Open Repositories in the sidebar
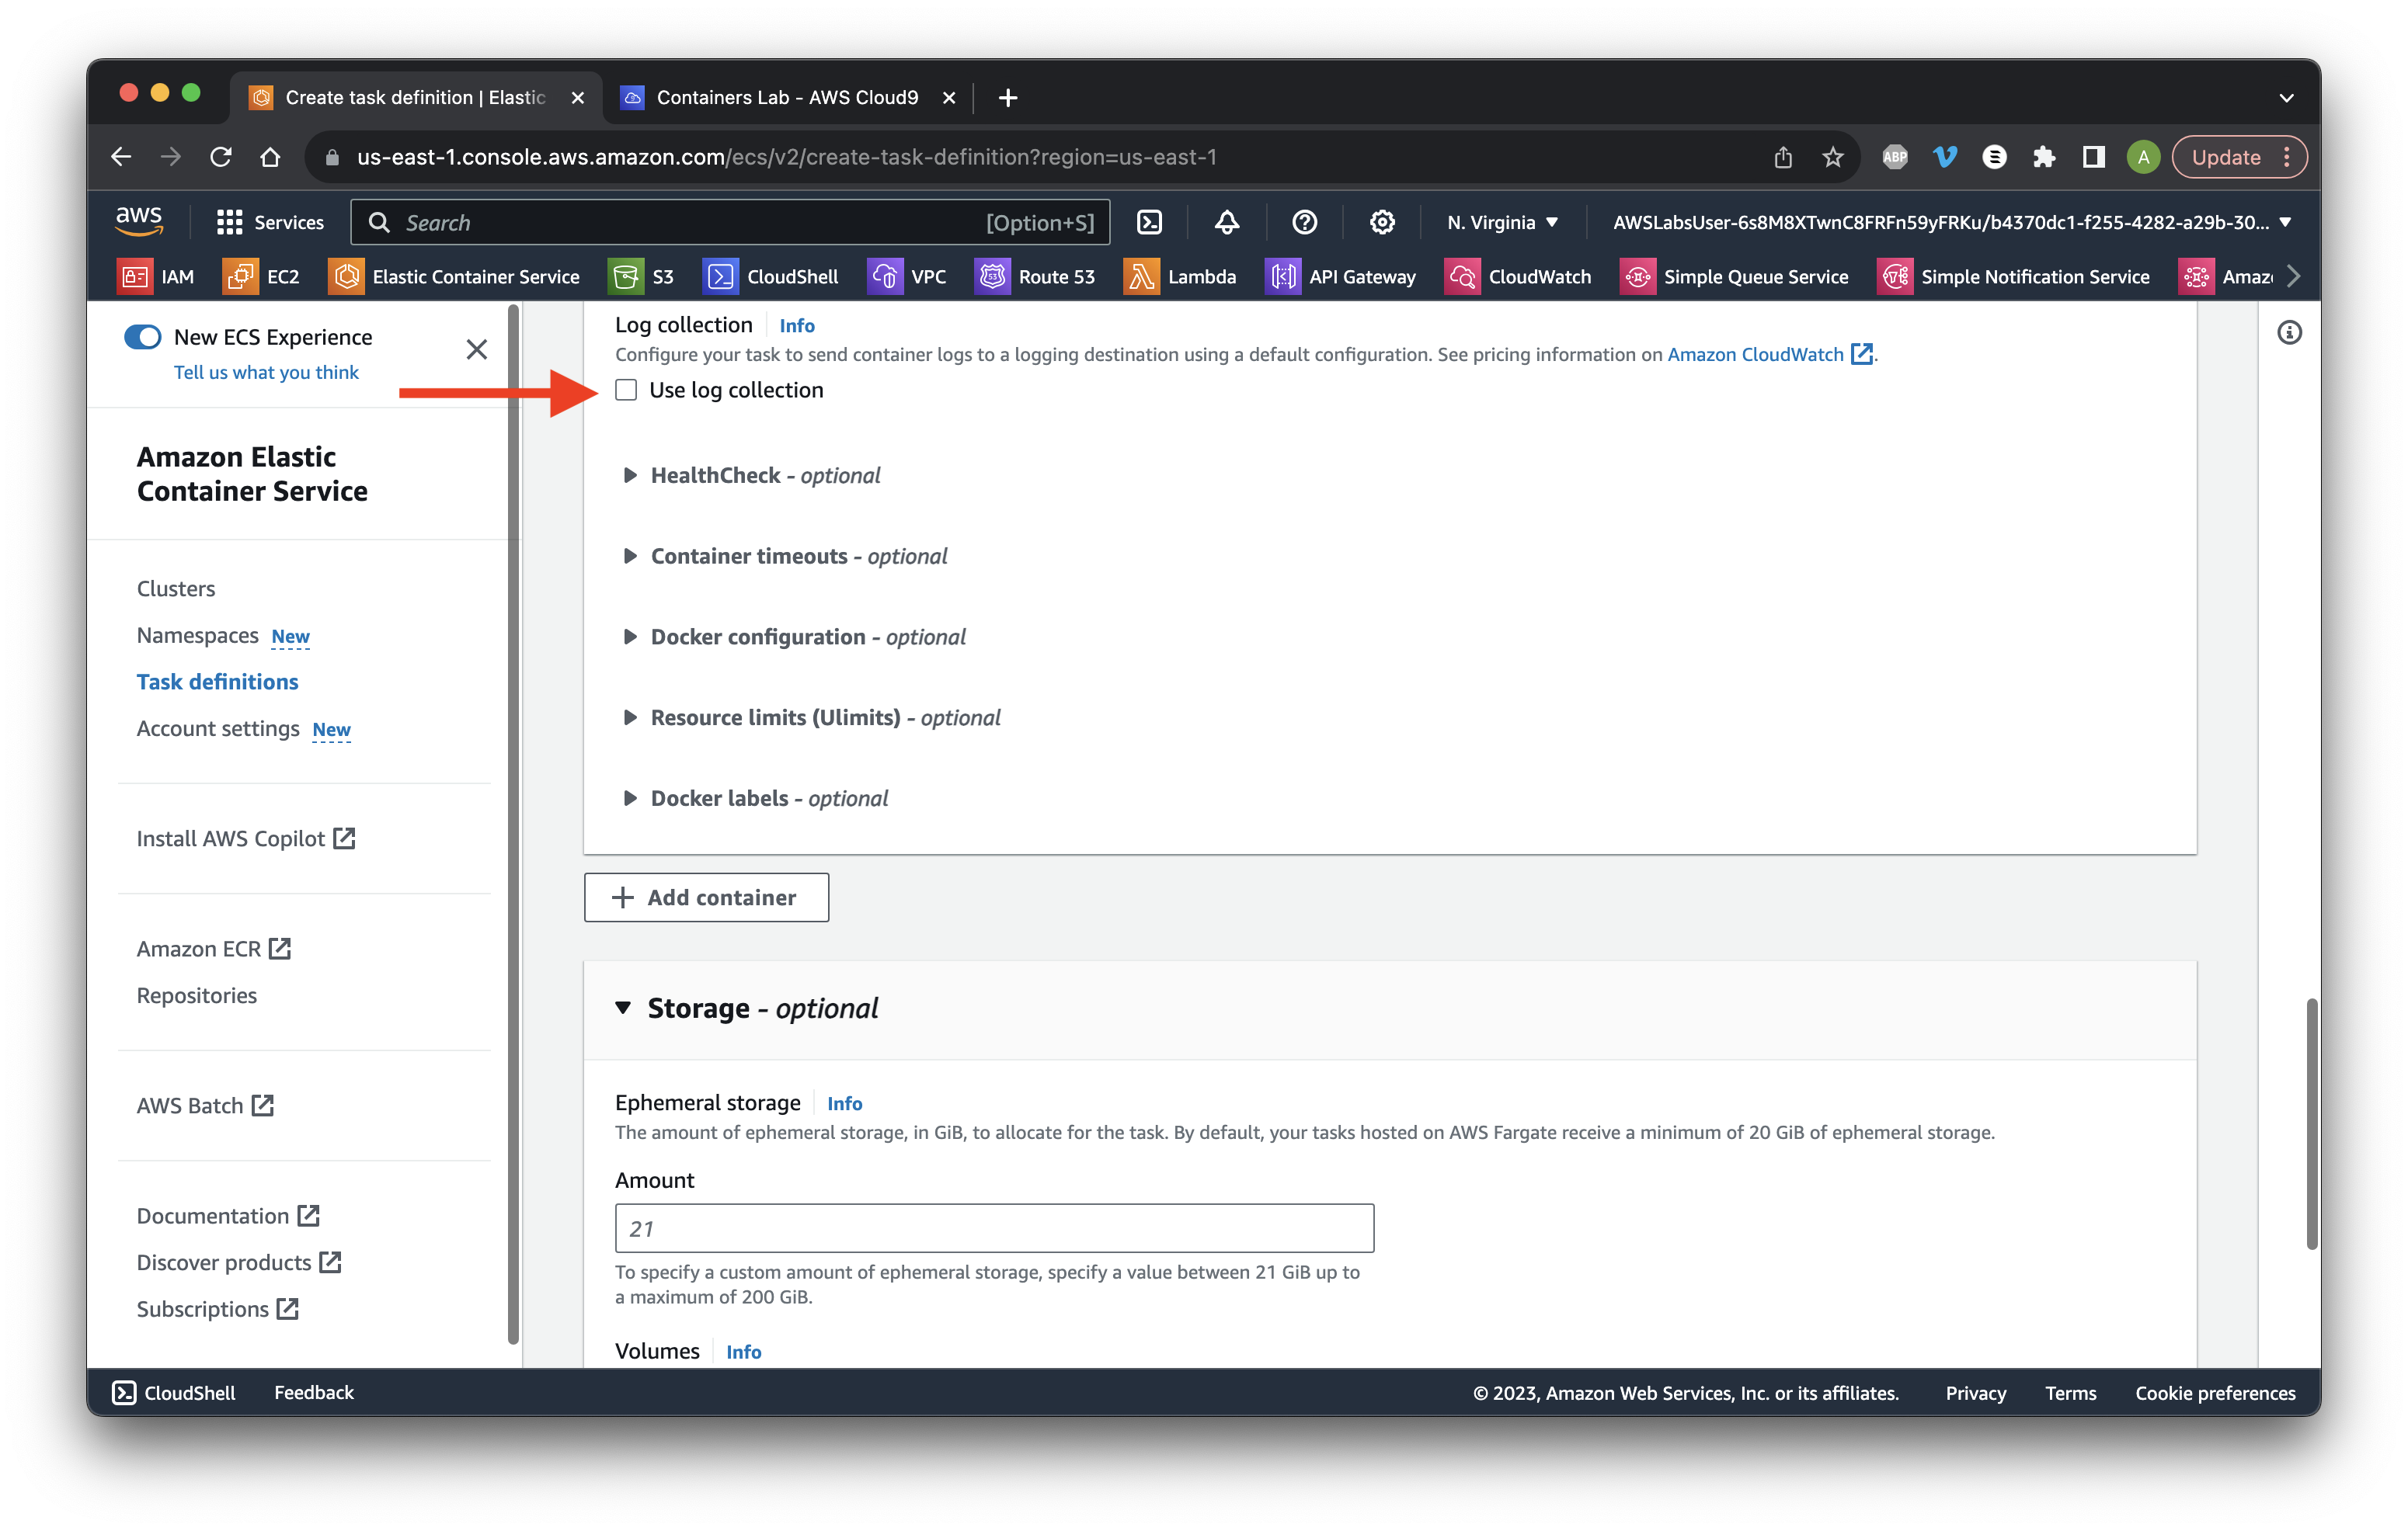 (197, 995)
